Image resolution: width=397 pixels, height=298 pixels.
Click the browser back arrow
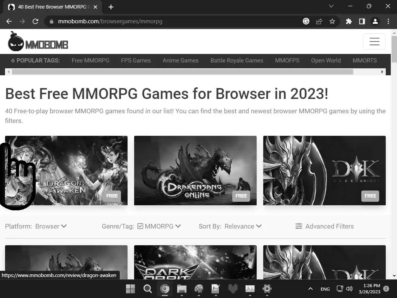[x=9, y=22]
